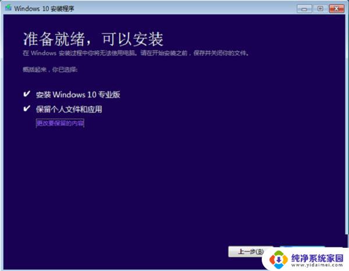Viewport: 349px width, 271px height.
Task: Open the 更改要保留的内容 link
Action: pos(60,123)
